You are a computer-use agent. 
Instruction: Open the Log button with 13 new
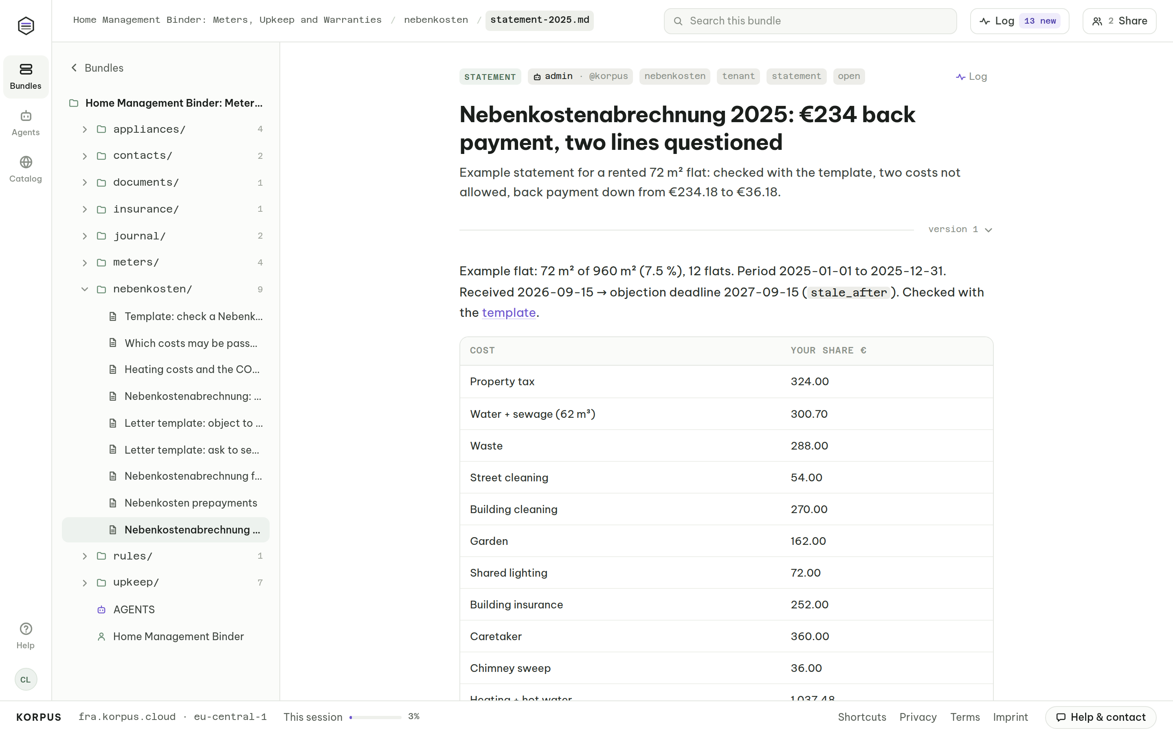pos(1019,21)
